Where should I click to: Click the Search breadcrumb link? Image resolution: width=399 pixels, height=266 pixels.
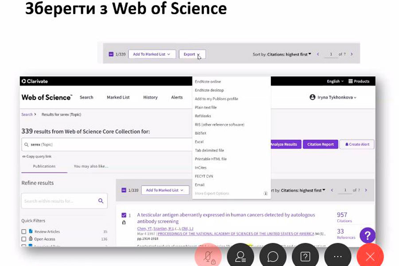click(27, 114)
